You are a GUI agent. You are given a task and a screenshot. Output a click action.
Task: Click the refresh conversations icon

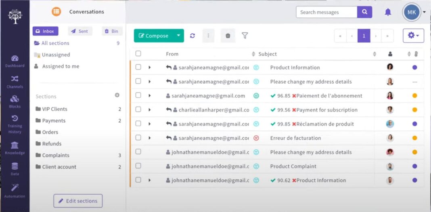click(x=192, y=36)
